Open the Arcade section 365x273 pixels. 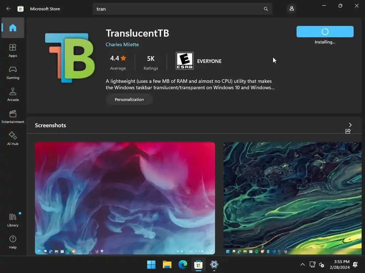13,95
